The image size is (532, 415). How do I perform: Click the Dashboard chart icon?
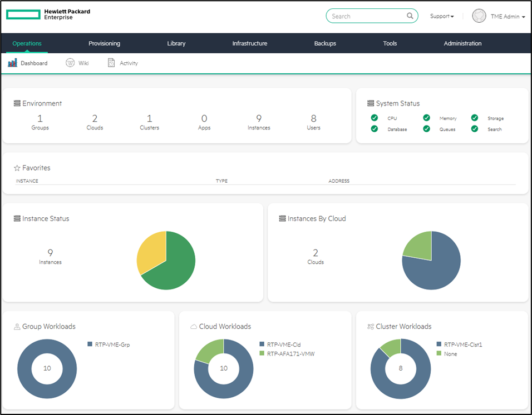pyautogui.click(x=13, y=63)
